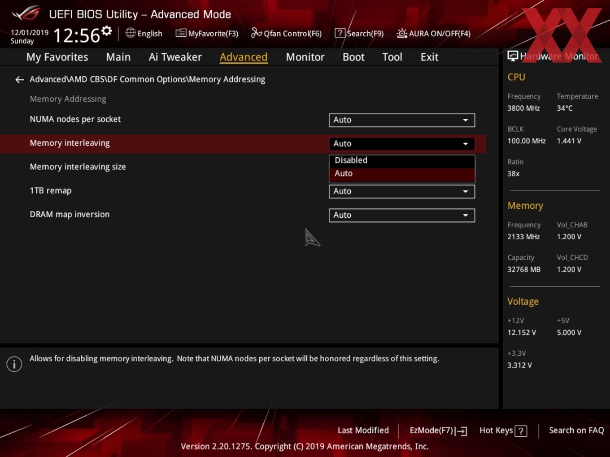Click the EzMode exit arrow icon
This screenshot has height=457, width=610.
[x=462, y=431]
